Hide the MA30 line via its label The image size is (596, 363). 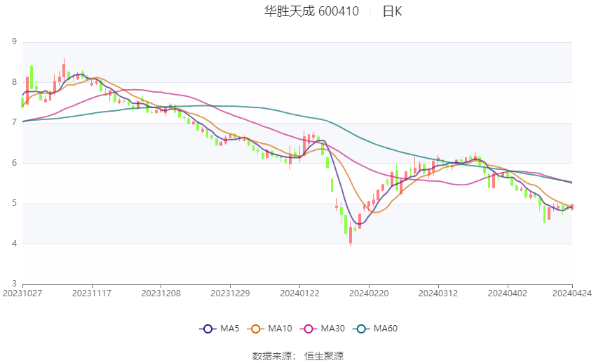coord(332,329)
